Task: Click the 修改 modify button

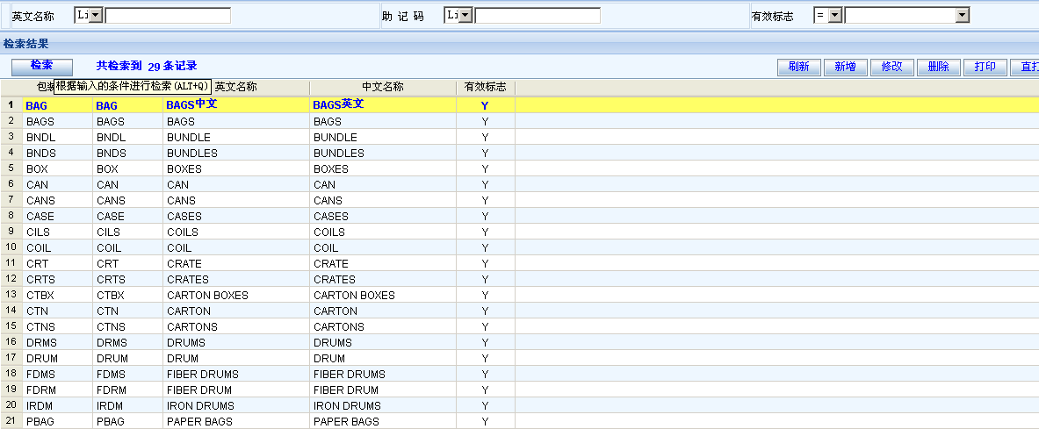Action: 891,67
